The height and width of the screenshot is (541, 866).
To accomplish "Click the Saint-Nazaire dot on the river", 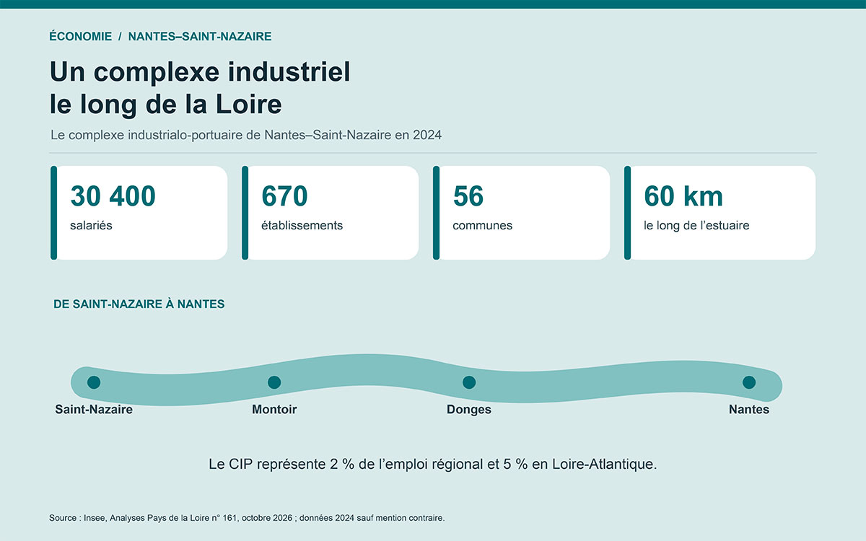I will [94, 382].
